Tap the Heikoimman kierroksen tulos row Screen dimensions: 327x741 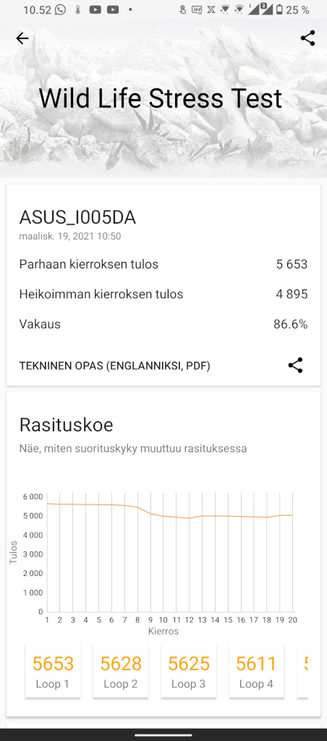(x=163, y=295)
